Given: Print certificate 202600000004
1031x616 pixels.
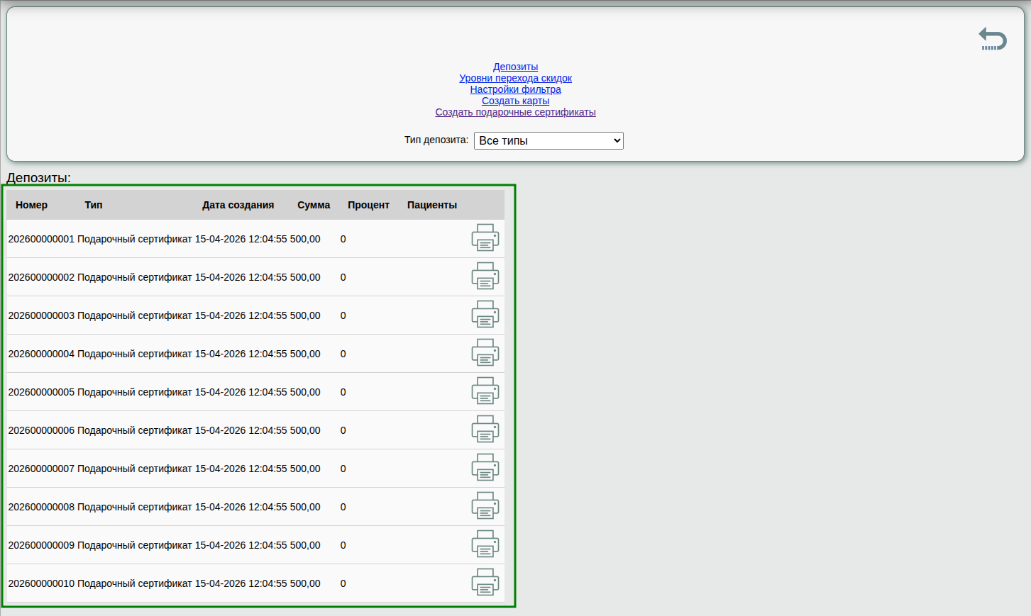Looking at the screenshot, I should (485, 353).
